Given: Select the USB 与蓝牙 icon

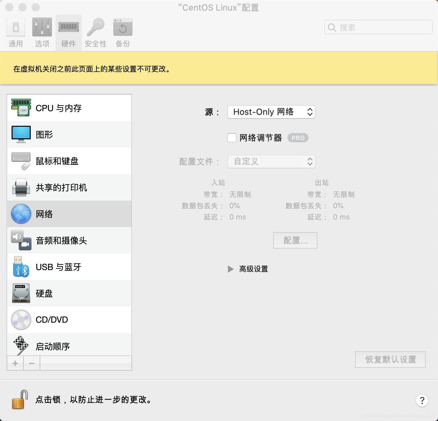Looking at the screenshot, I should (21, 267).
